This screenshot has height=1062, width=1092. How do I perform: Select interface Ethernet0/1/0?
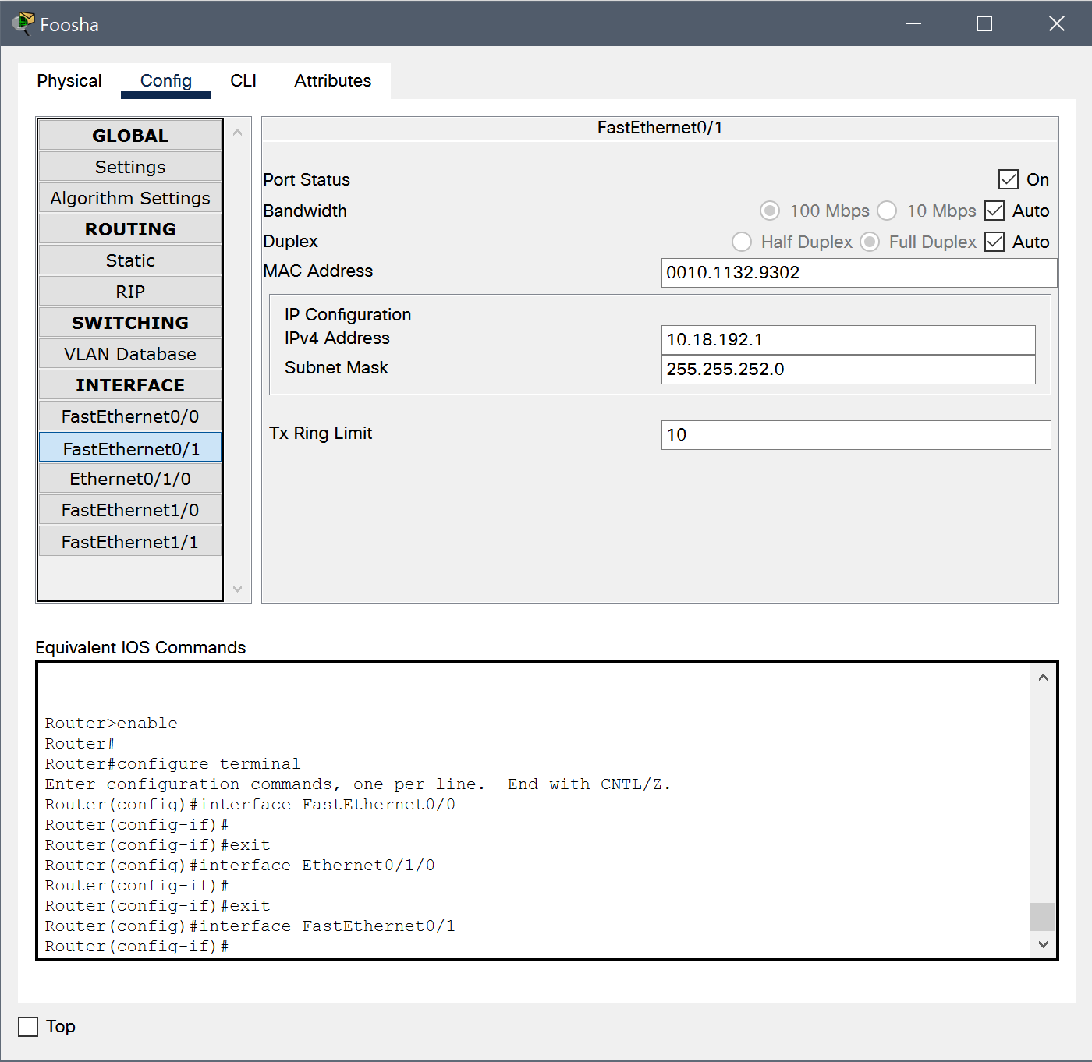pyautogui.click(x=130, y=479)
